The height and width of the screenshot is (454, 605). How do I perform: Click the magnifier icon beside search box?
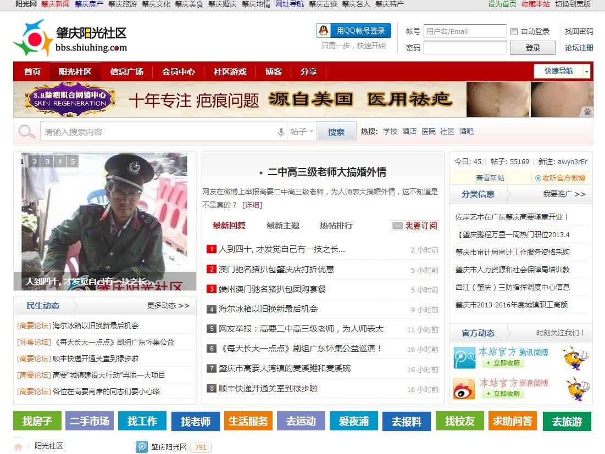(26, 132)
